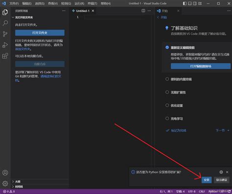This screenshot has height=194, width=232.
Task: Click the Untitled-1 tab file icon
Action: click(x=73, y=11)
